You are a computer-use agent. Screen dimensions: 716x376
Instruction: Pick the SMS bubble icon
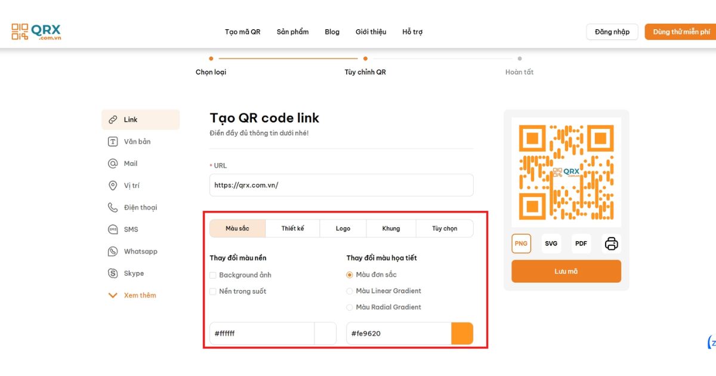coord(113,230)
